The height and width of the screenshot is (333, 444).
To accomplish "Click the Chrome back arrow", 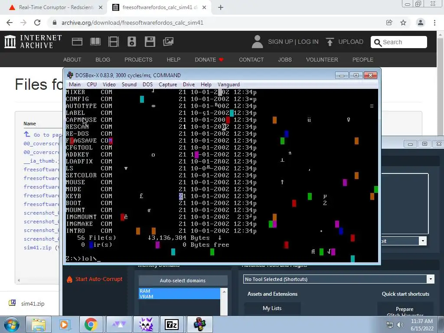I will [10, 23].
